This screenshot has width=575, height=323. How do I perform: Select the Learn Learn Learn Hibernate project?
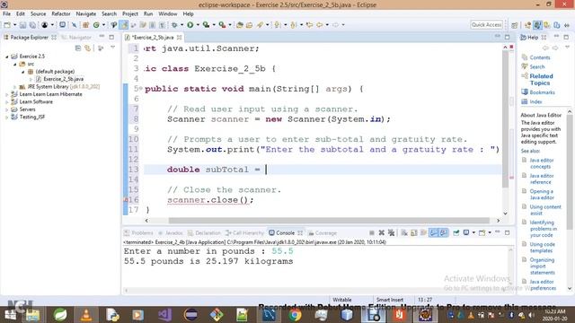[50, 94]
